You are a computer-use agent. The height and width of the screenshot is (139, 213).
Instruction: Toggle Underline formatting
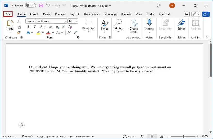click(41, 27)
